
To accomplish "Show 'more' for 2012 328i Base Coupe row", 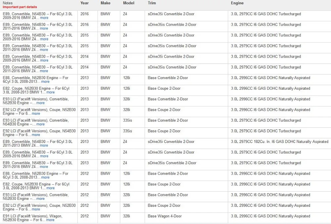I will tap(36, 209).
